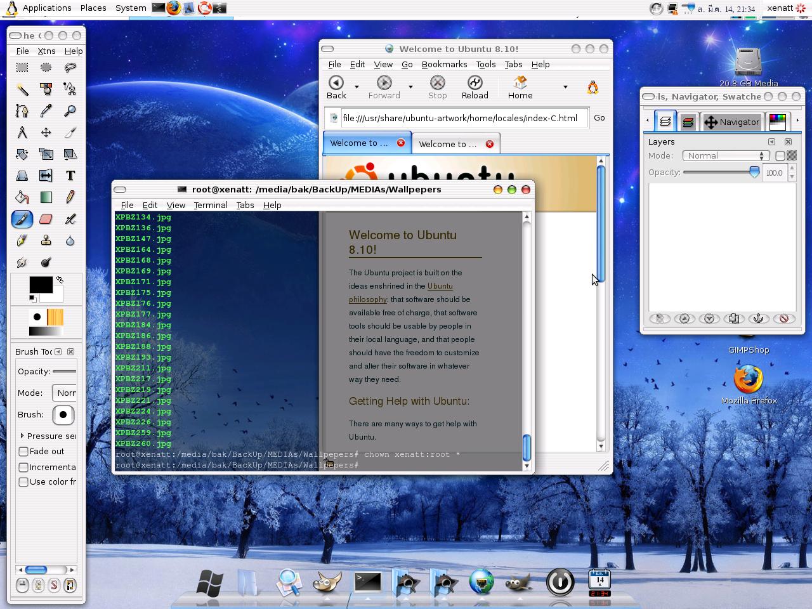Select the Flip tool

point(46,176)
